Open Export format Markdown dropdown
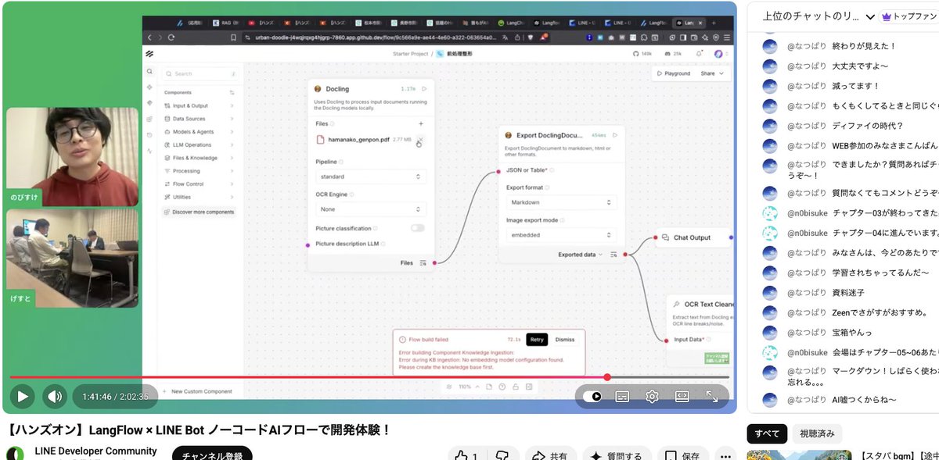 click(561, 202)
